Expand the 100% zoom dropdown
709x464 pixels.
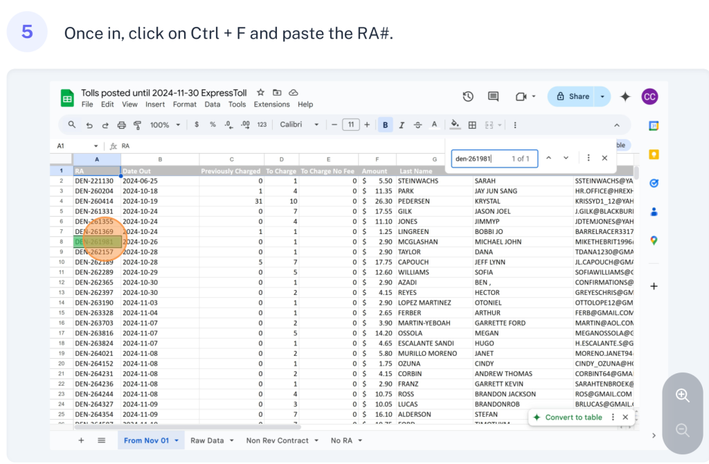[165, 125]
